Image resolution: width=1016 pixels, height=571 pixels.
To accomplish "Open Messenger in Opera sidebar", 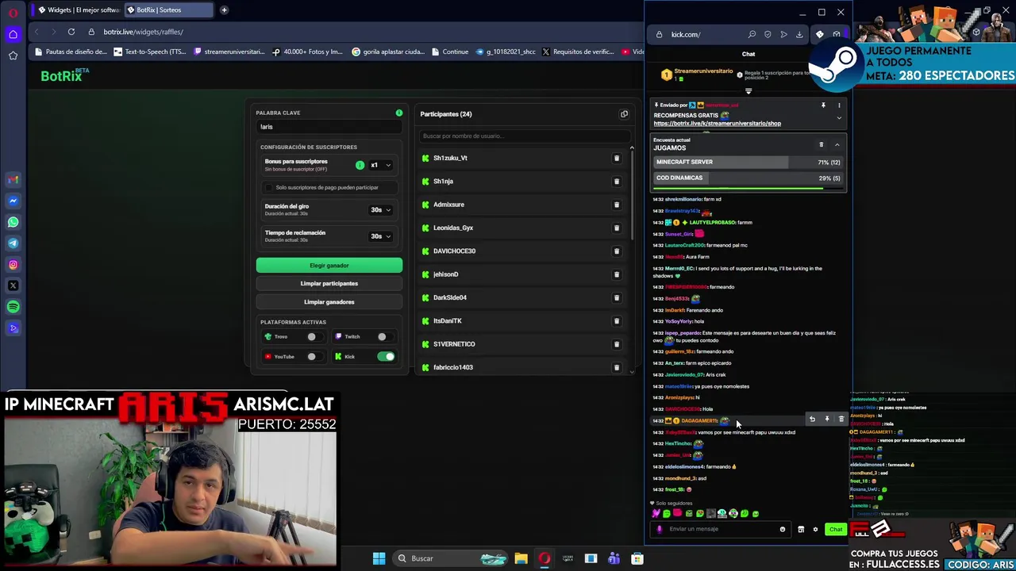I will (x=13, y=201).
